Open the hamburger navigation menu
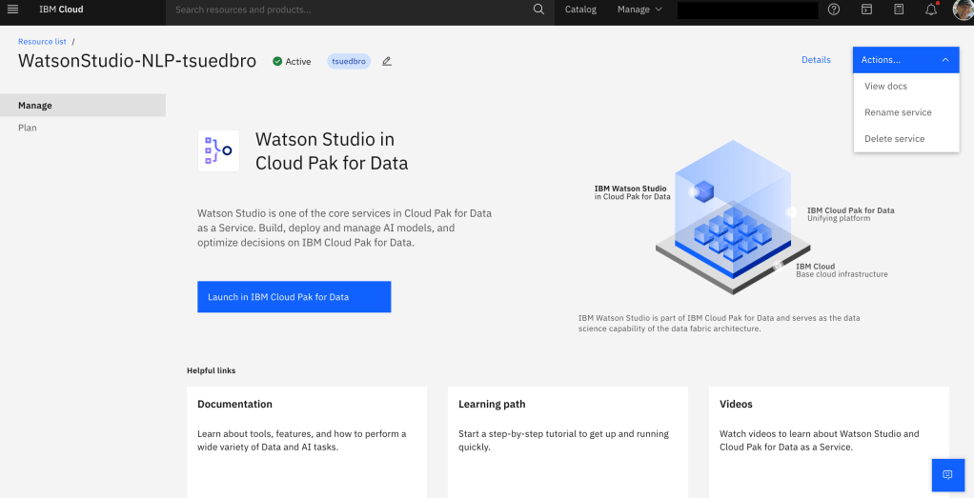The image size is (974, 498). point(12,10)
